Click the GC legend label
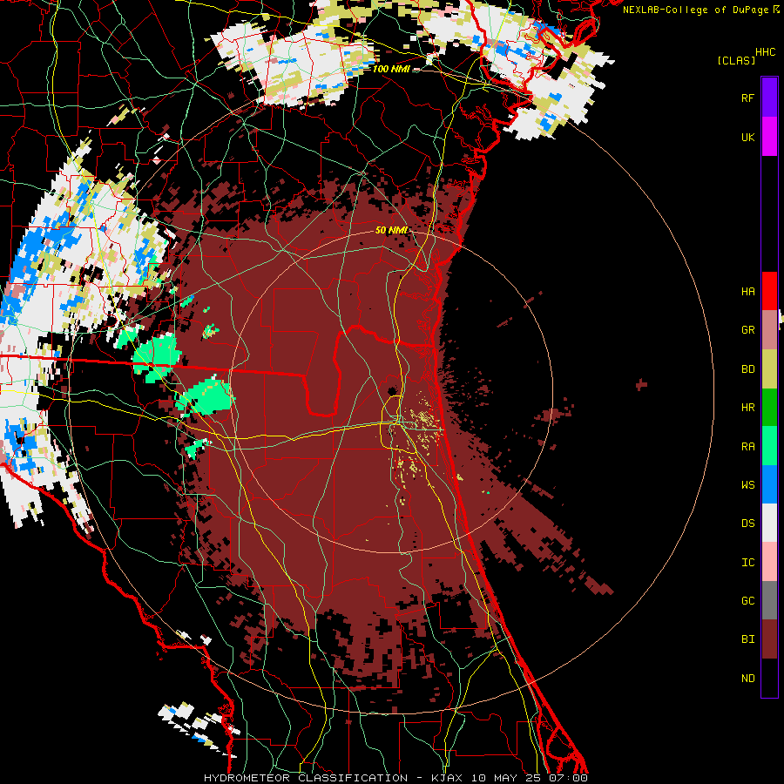This screenshot has height=784, width=784. pyautogui.click(x=747, y=601)
